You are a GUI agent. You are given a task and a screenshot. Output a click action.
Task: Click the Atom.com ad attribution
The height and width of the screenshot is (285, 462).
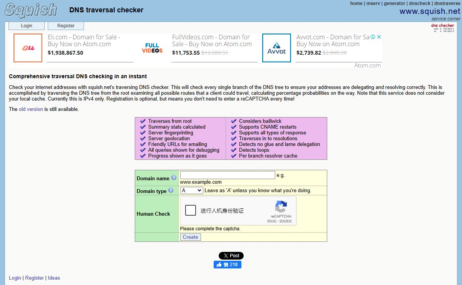click(x=367, y=65)
